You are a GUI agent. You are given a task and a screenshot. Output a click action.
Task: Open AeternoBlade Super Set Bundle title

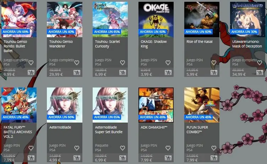[x=109, y=130]
